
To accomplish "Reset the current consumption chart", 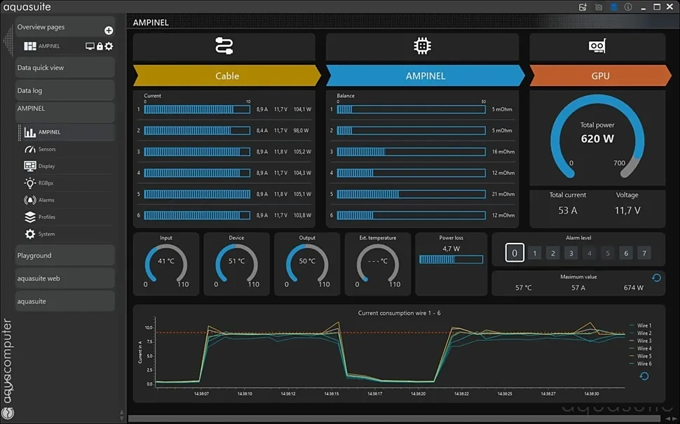I will coord(644,376).
